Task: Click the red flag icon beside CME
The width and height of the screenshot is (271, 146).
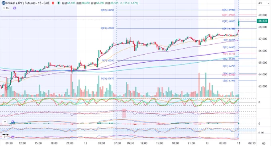Action: 53,3
